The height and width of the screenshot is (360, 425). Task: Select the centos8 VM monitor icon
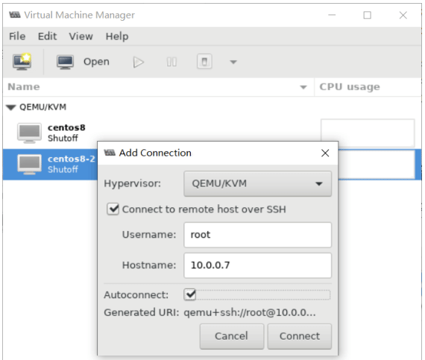click(x=30, y=133)
